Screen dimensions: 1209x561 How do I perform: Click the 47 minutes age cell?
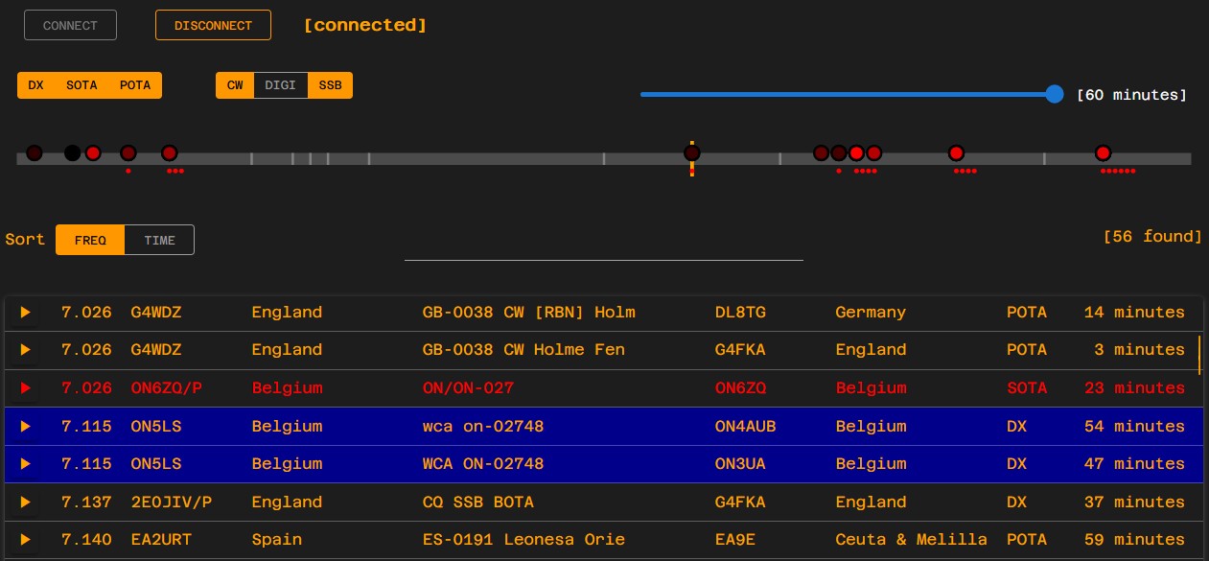[1134, 464]
